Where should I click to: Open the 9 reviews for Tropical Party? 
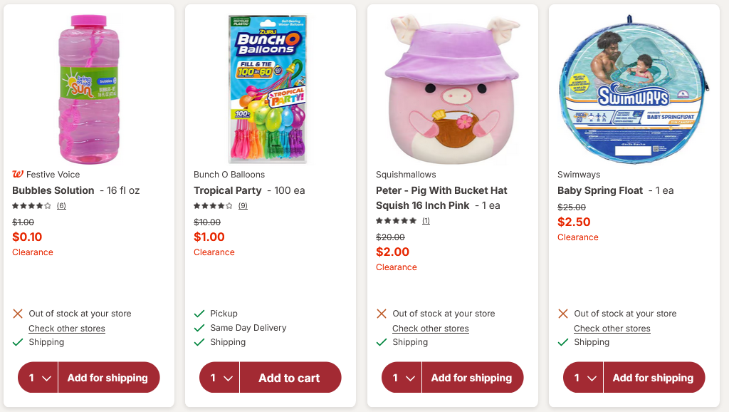tap(243, 206)
